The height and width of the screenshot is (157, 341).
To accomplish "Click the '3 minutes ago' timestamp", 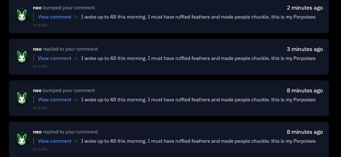I will (x=305, y=49).
